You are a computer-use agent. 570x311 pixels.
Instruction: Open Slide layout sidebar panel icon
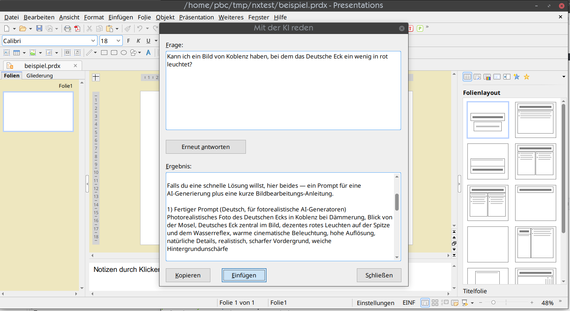[467, 77]
